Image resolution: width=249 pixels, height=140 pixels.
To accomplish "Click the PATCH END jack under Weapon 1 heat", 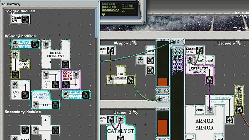I will click(x=159, y=99).
